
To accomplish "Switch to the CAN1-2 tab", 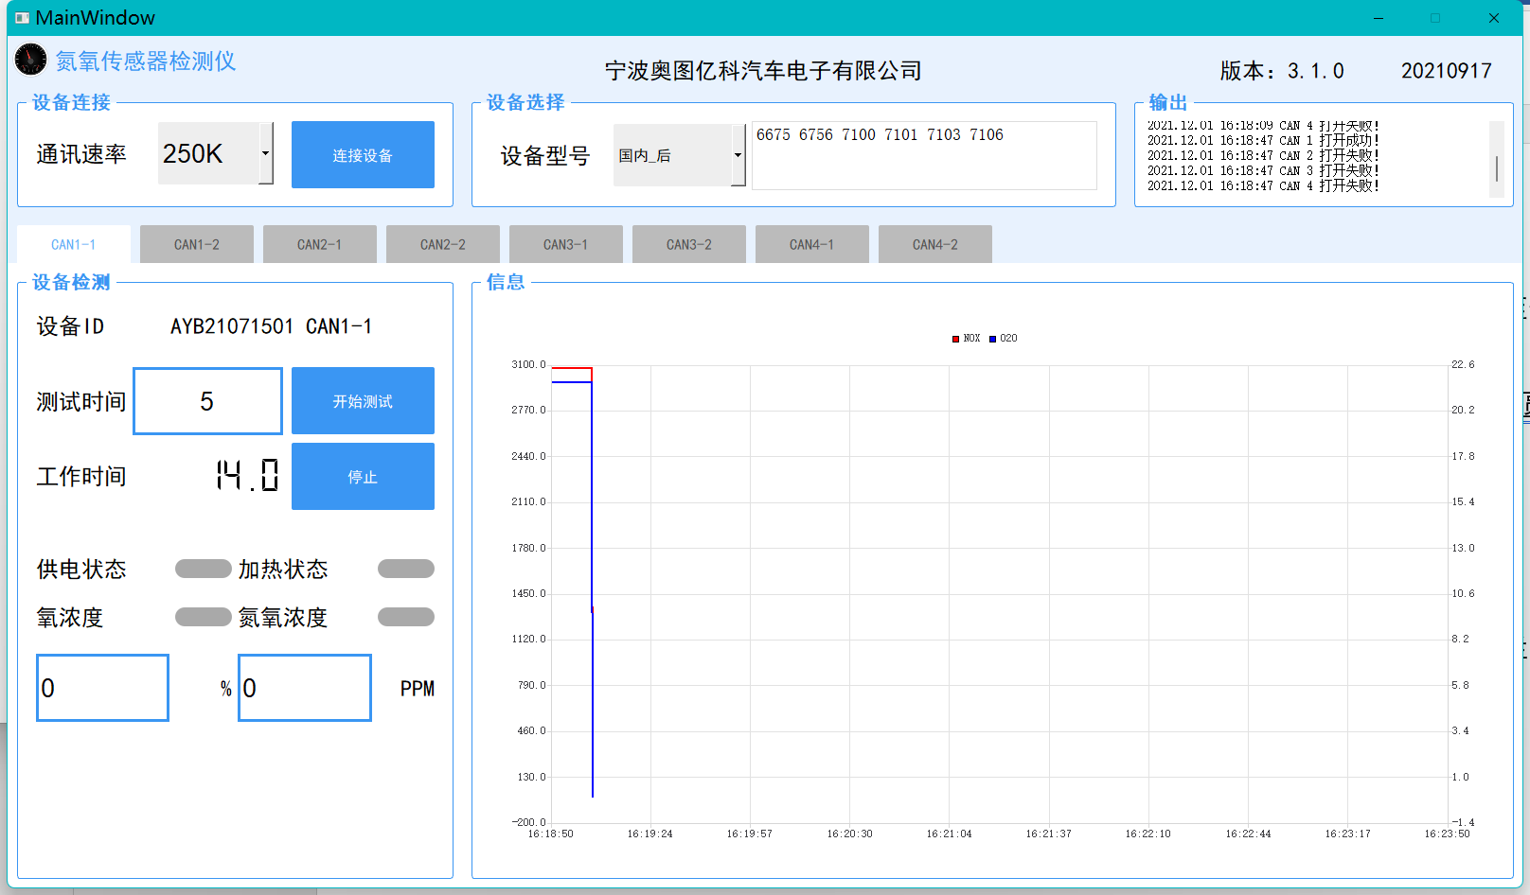I will click(x=197, y=244).
